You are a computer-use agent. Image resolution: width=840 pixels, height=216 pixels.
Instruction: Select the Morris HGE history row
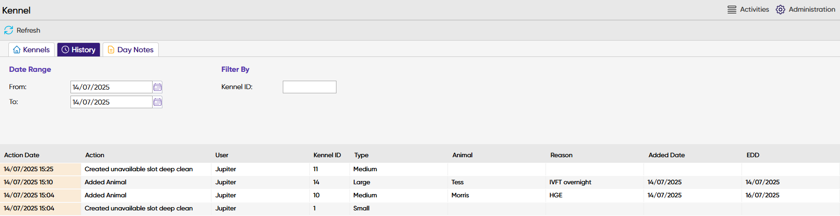click(x=460, y=195)
